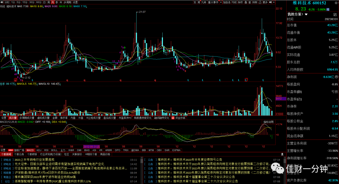Select the 5分 five-minute period
Image resolution: width=339 pixels, height=184 pixels.
tap(19, 2)
